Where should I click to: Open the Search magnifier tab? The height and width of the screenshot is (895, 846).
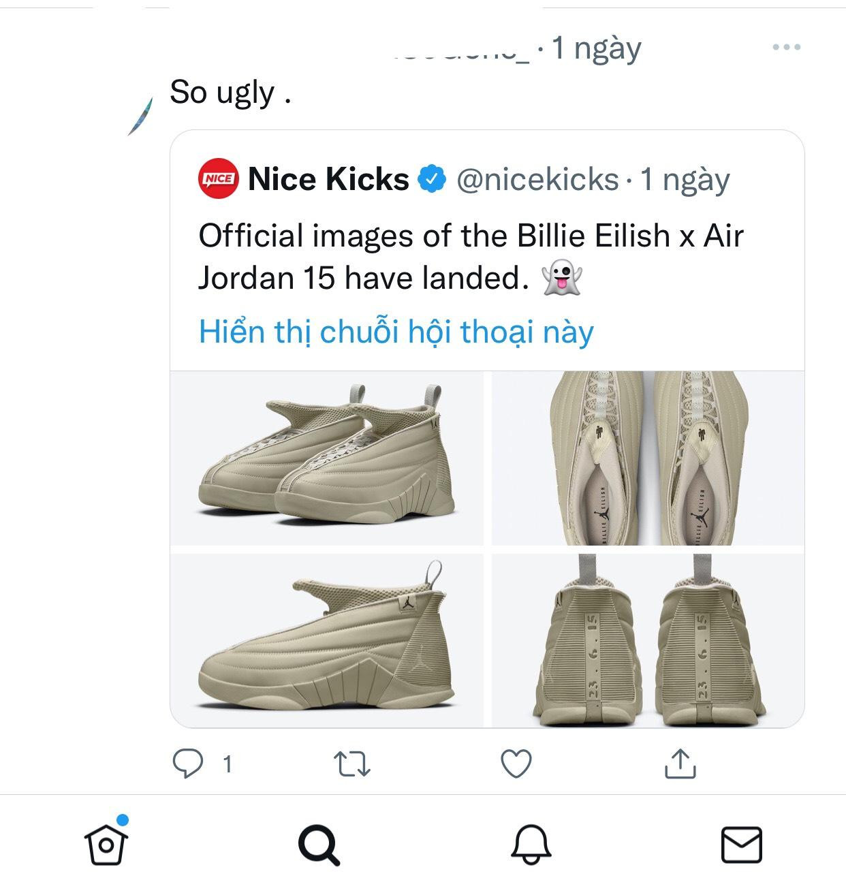[x=319, y=845]
